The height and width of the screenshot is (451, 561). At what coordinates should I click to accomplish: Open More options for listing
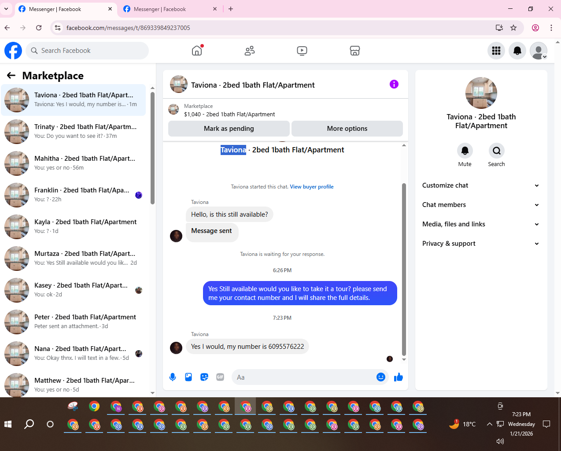pyautogui.click(x=347, y=129)
